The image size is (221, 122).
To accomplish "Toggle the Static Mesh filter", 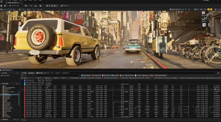I will 115,75.
